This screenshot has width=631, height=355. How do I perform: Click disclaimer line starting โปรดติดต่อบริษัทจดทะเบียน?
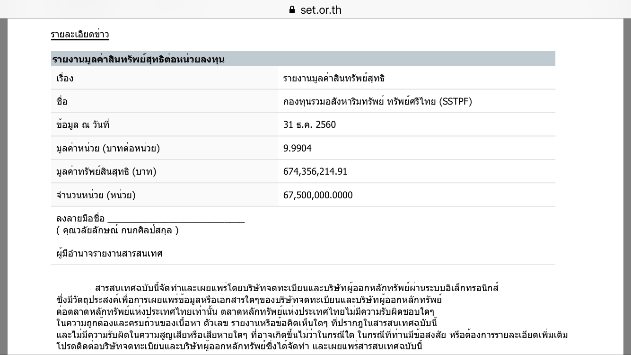pos(239,347)
